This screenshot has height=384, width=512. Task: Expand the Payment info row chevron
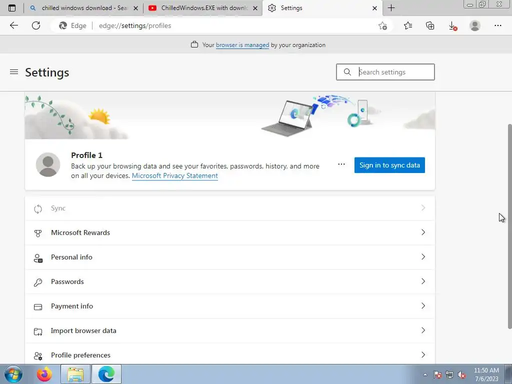pyautogui.click(x=423, y=305)
